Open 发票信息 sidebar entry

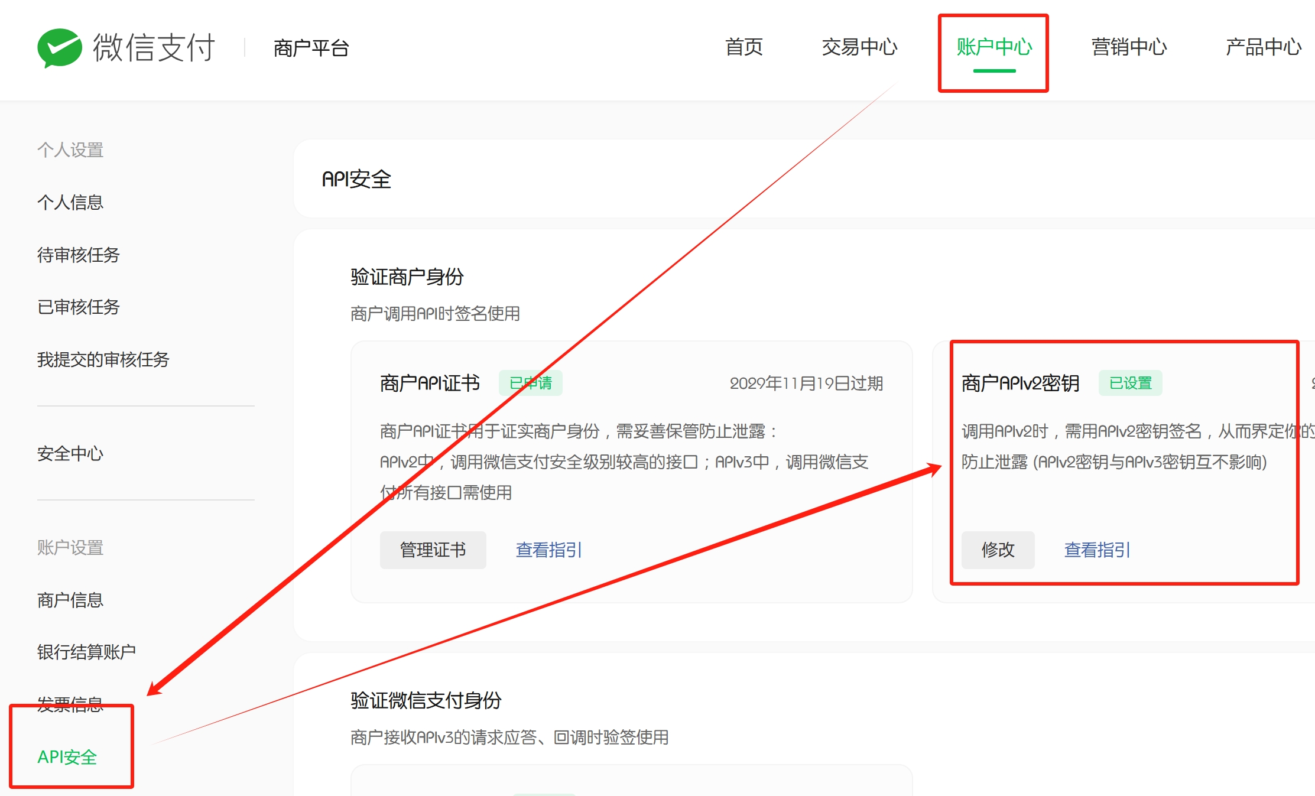(70, 704)
